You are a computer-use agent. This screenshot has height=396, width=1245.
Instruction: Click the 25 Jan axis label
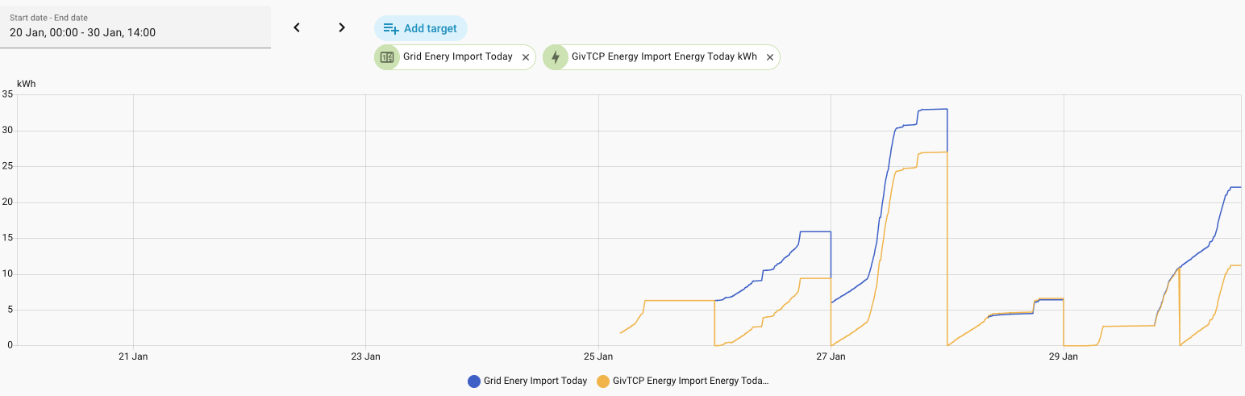598,356
